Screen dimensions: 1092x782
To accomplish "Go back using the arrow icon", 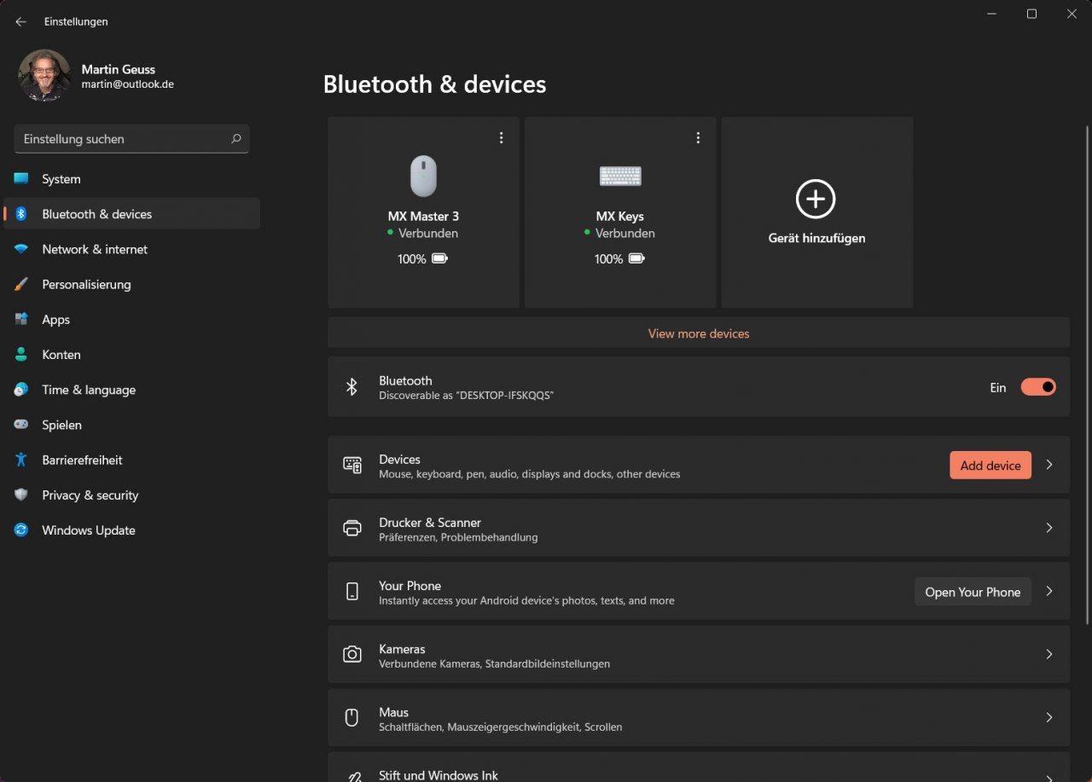I will point(21,21).
